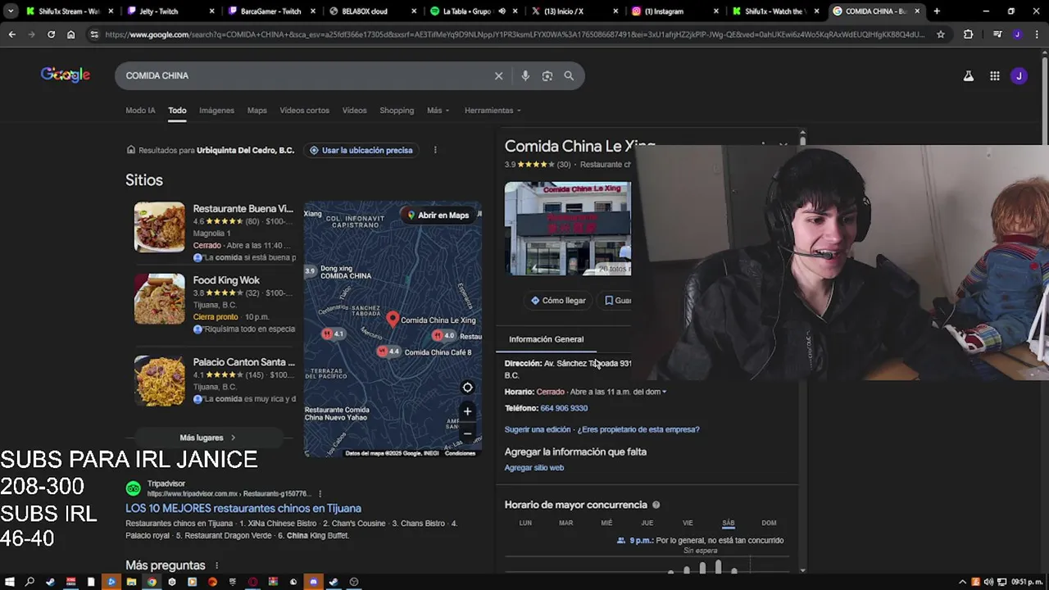Select LUN in the busy hours chart
Screen dimensions: 1049x590
(525, 523)
